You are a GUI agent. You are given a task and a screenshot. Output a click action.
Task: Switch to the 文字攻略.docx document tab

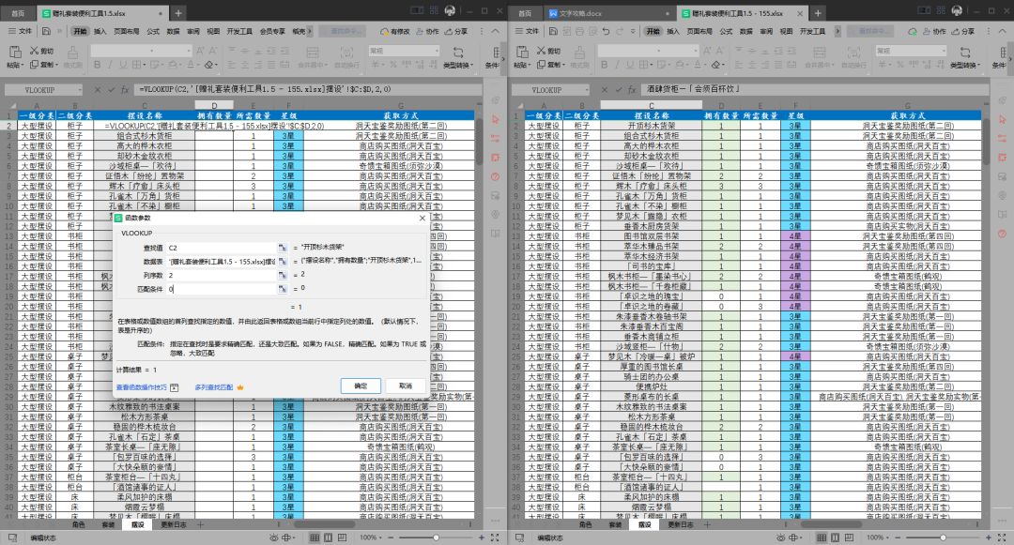coord(580,13)
